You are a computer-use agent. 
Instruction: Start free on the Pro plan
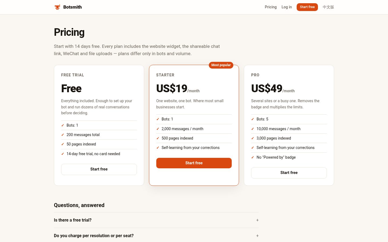(289, 173)
